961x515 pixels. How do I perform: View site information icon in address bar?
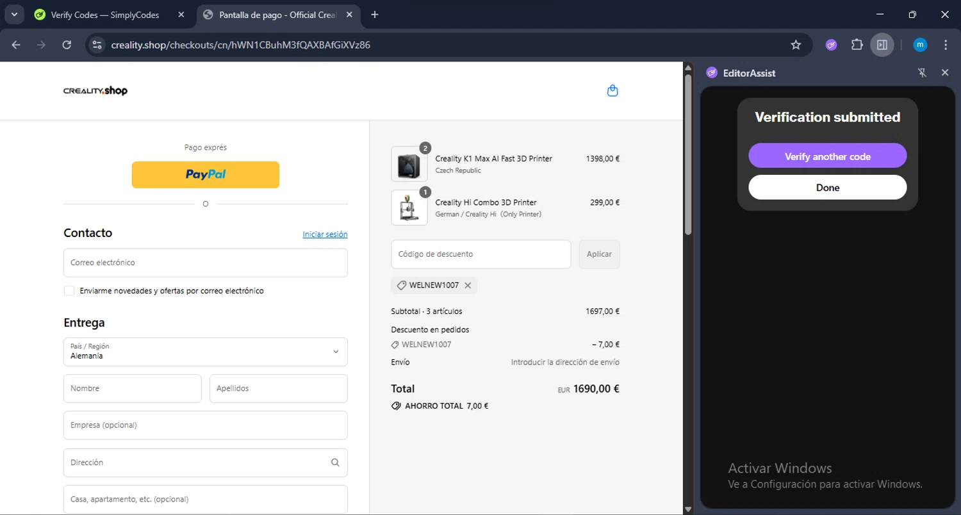pos(97,45)
